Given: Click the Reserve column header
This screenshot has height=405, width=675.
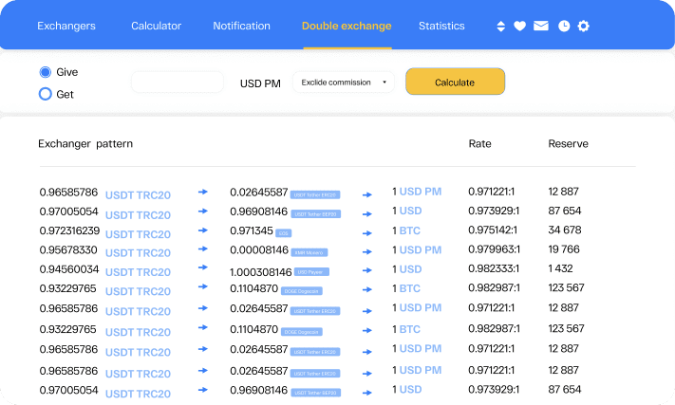Looking at the screenshot, I should coord(568,144).
